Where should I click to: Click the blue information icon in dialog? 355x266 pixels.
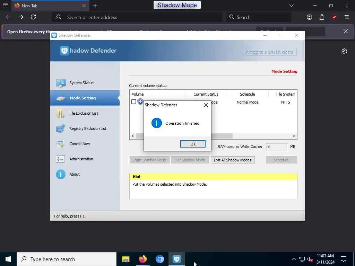click(156, 123)
